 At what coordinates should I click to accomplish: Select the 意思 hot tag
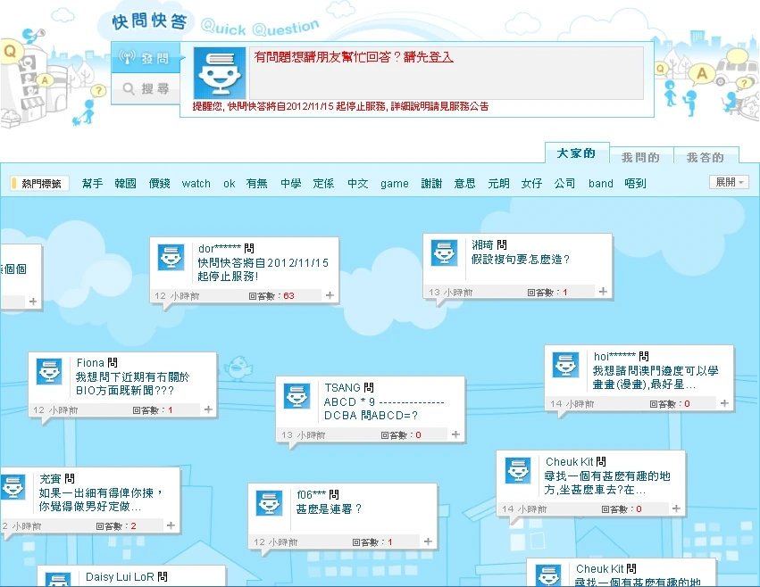click(x=464, y=184)
